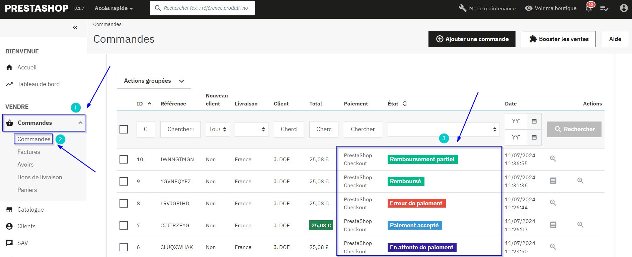Click the Booster les ventes button
The image size is (632, 257).
pos(558,39)
